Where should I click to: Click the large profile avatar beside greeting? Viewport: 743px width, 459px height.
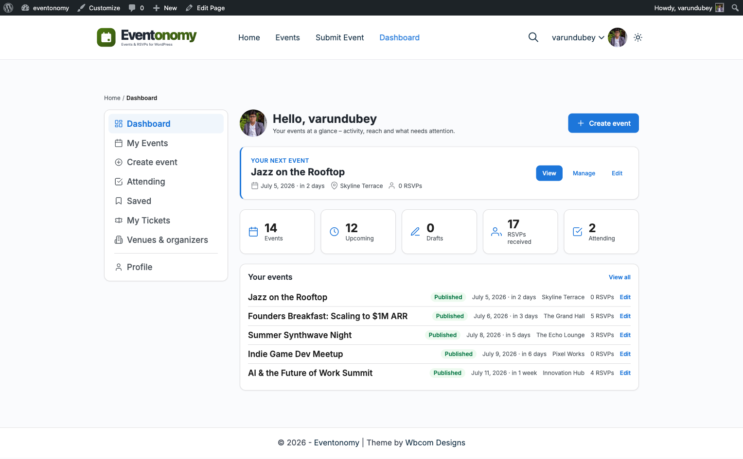253,123
